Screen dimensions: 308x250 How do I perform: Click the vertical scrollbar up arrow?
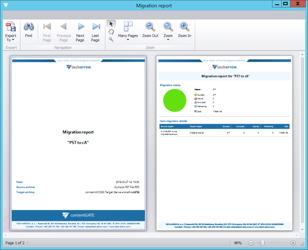coord(302,54)
